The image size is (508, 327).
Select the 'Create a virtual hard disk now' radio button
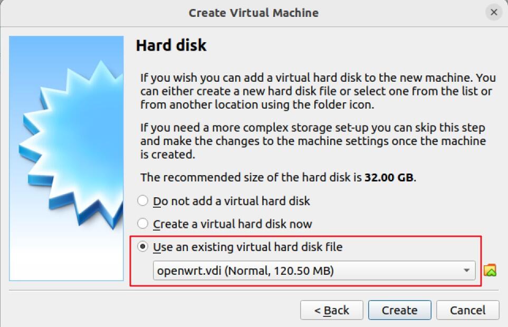[x=142, y=224]
